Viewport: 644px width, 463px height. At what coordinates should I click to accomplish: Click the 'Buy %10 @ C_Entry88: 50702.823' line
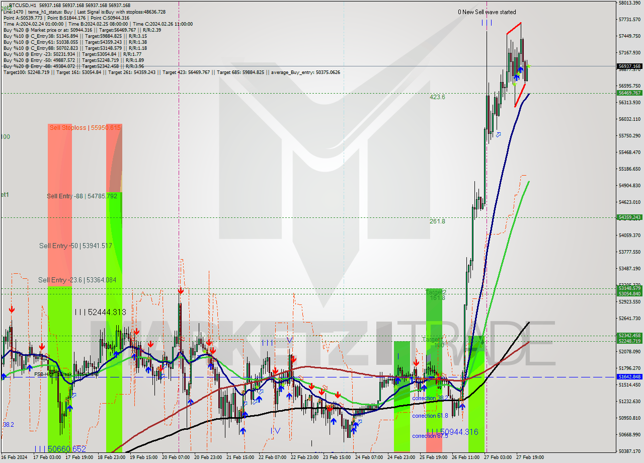[75, 48]
